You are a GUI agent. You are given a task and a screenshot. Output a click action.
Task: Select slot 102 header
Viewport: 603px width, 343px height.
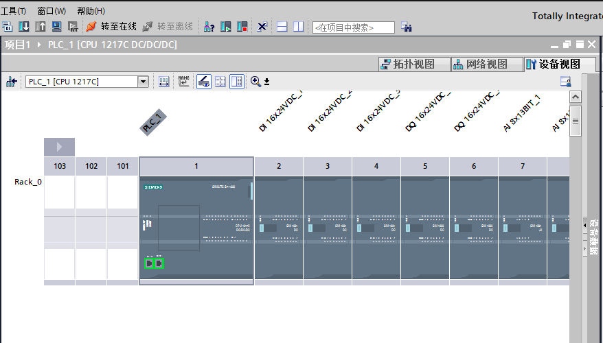coord(91,166)
